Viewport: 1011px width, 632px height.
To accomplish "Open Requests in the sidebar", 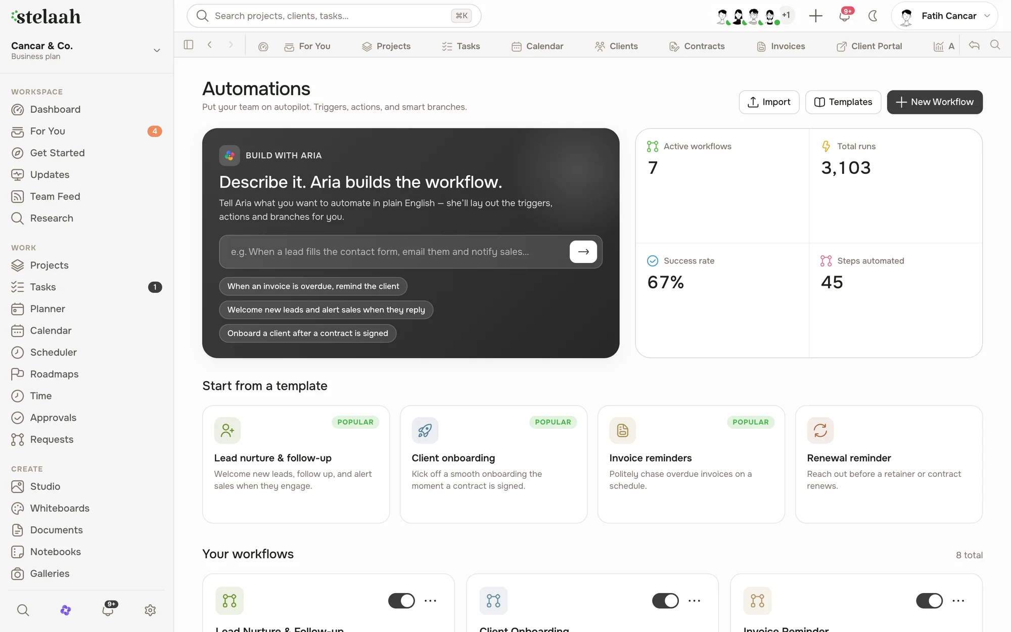I will [x=86, y=439].
